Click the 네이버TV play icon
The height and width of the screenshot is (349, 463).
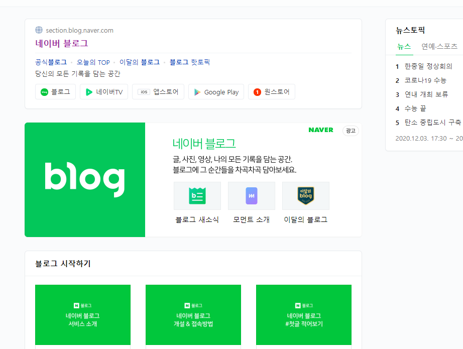click(89, 92)
